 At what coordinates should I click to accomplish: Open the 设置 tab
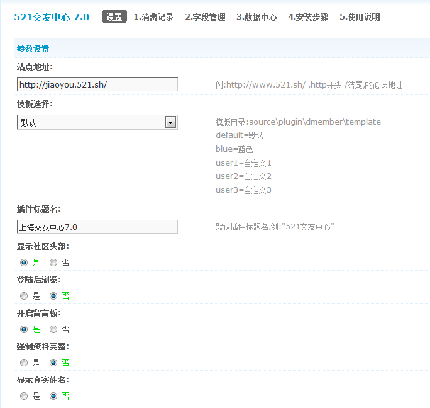[x=114, y=17]
